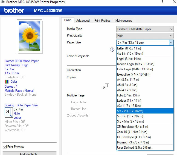Click the 'Watermark : Off' summary line
177x155 pixels.
pos(15,130)
